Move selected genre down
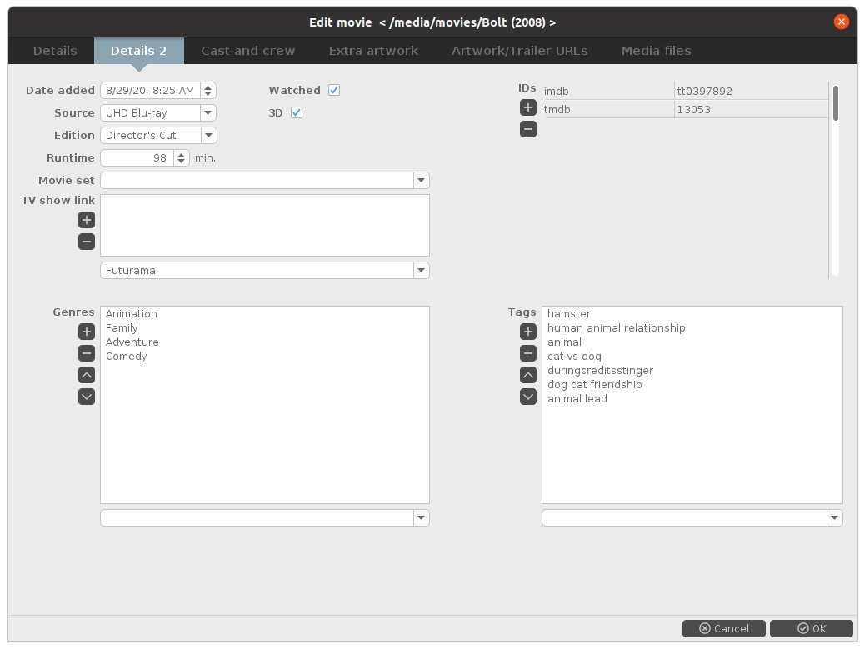865x649 pixels. point(87,397)
